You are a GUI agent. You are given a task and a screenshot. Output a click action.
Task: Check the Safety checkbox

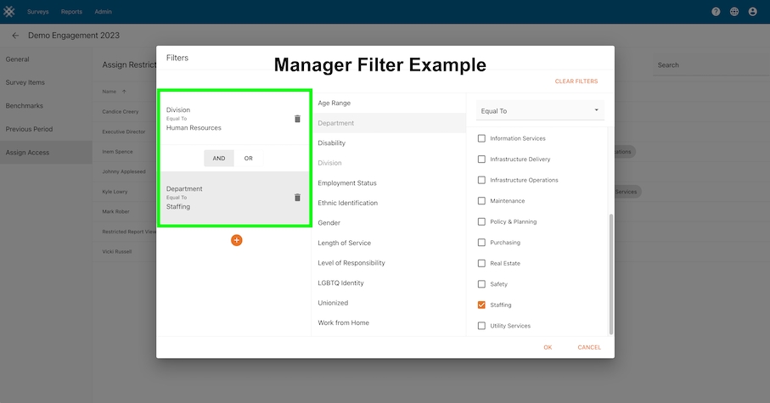(x=481, y=284)
